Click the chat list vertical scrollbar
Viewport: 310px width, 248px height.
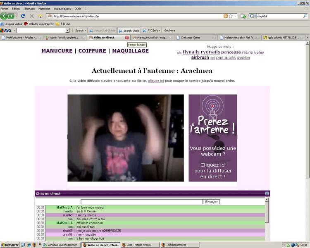(x=267, y=219)
